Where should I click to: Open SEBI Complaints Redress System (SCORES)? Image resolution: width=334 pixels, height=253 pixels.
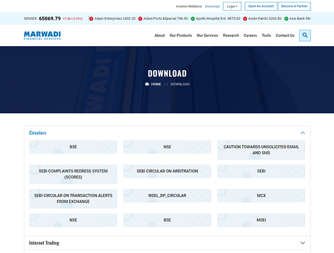pos(73,174)
